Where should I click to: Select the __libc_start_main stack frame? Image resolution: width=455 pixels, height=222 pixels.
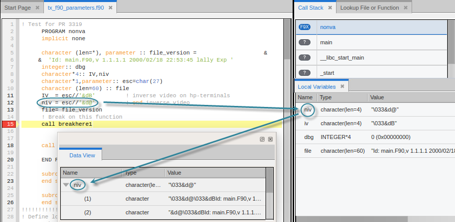point(342,58)
